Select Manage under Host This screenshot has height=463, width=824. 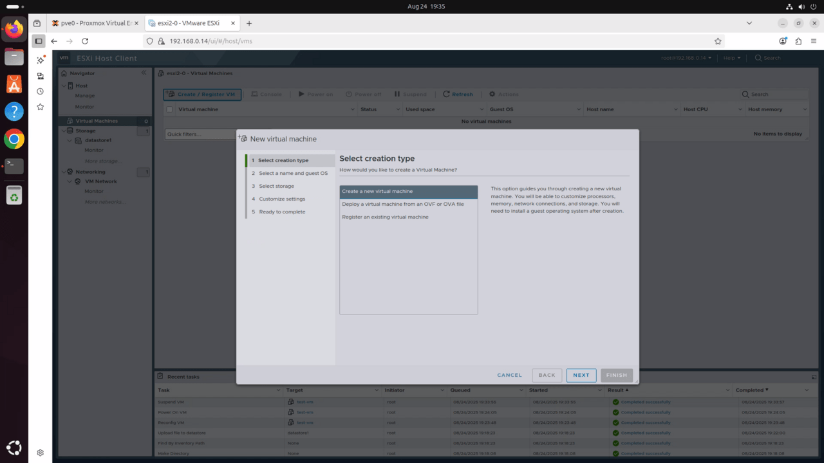point(85,96)
